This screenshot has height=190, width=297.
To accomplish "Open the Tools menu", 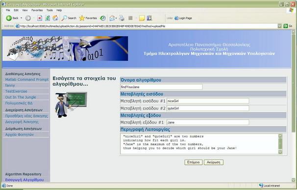I will pos(49,10).
